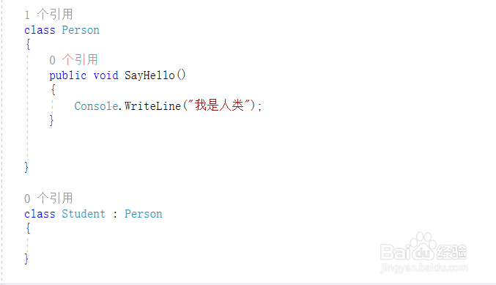
Task: Click the 'public' keyword
Action: [x=67, y=75]
